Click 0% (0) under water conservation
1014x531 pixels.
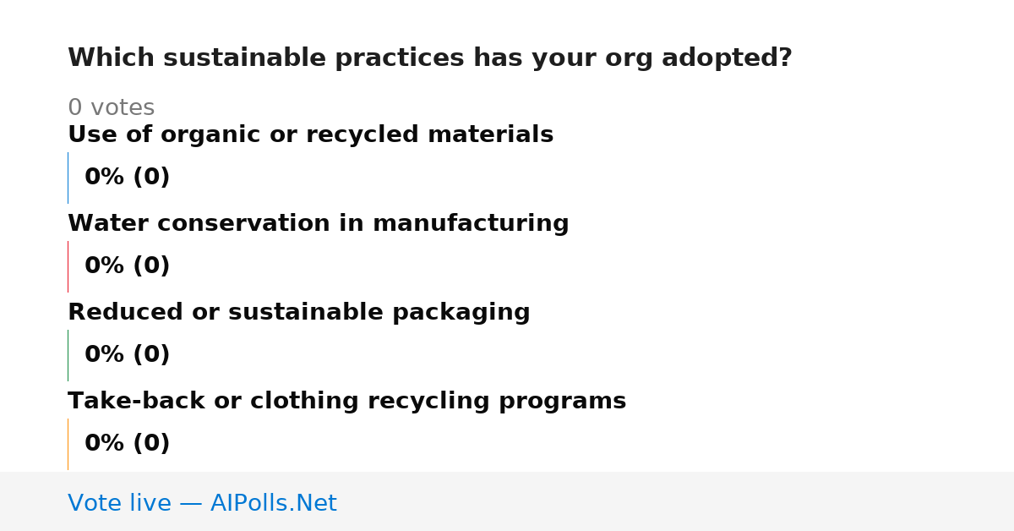(127, 266)
